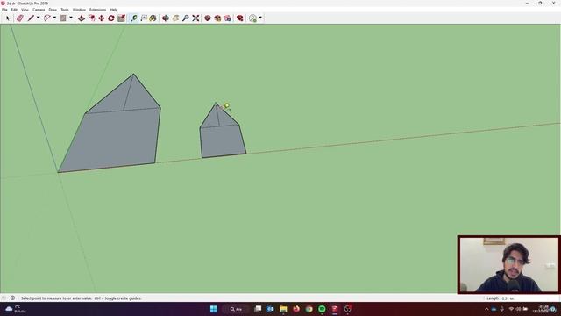This screenshot has width=561, height=316.
Task: Open the Edit menu
Action: (14, 10)
